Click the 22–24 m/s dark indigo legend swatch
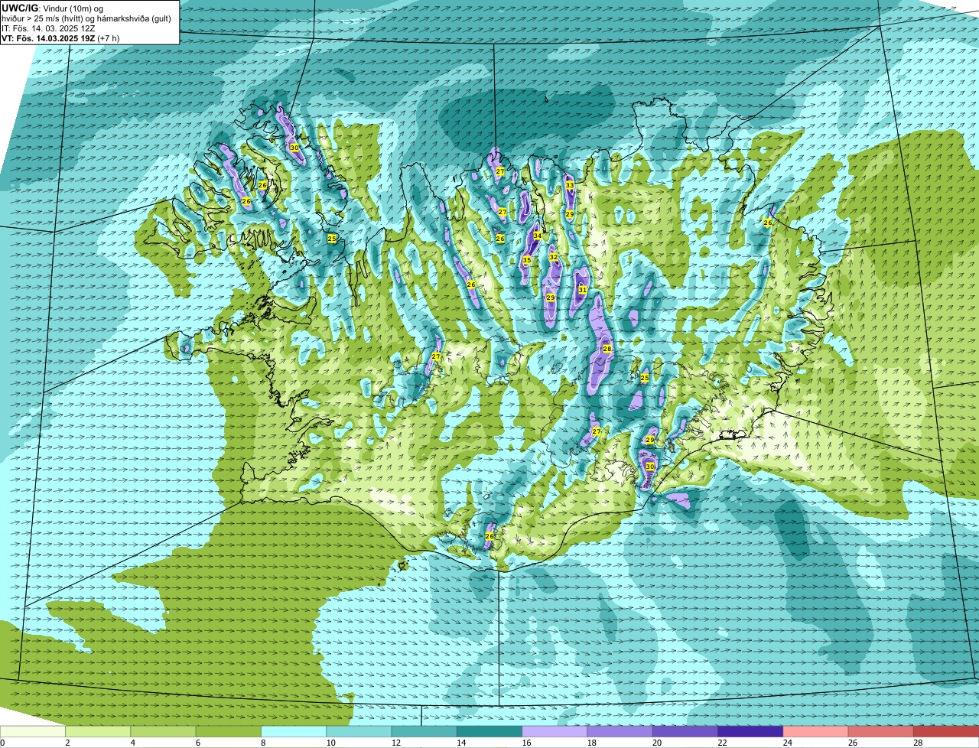This screenshot has height=748, width=979. pos(750,731)
